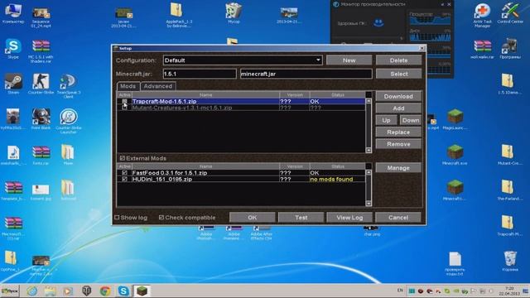Launch TeamSpeak 3 Client shortcut
This screenshot has width=530, height=298.
point(69,85)
